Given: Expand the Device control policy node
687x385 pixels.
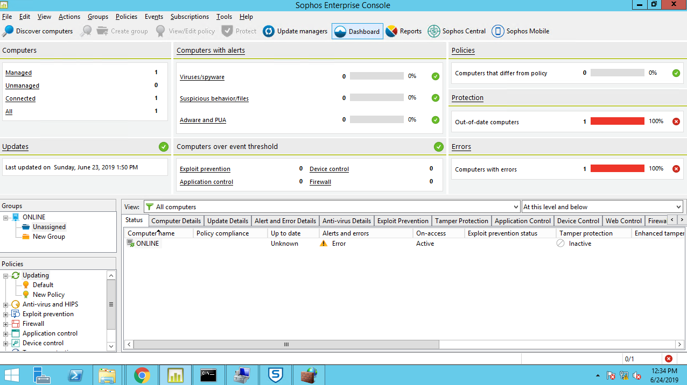Looking at the screenshot, I should pyautogui.click(x=6, y=343).
